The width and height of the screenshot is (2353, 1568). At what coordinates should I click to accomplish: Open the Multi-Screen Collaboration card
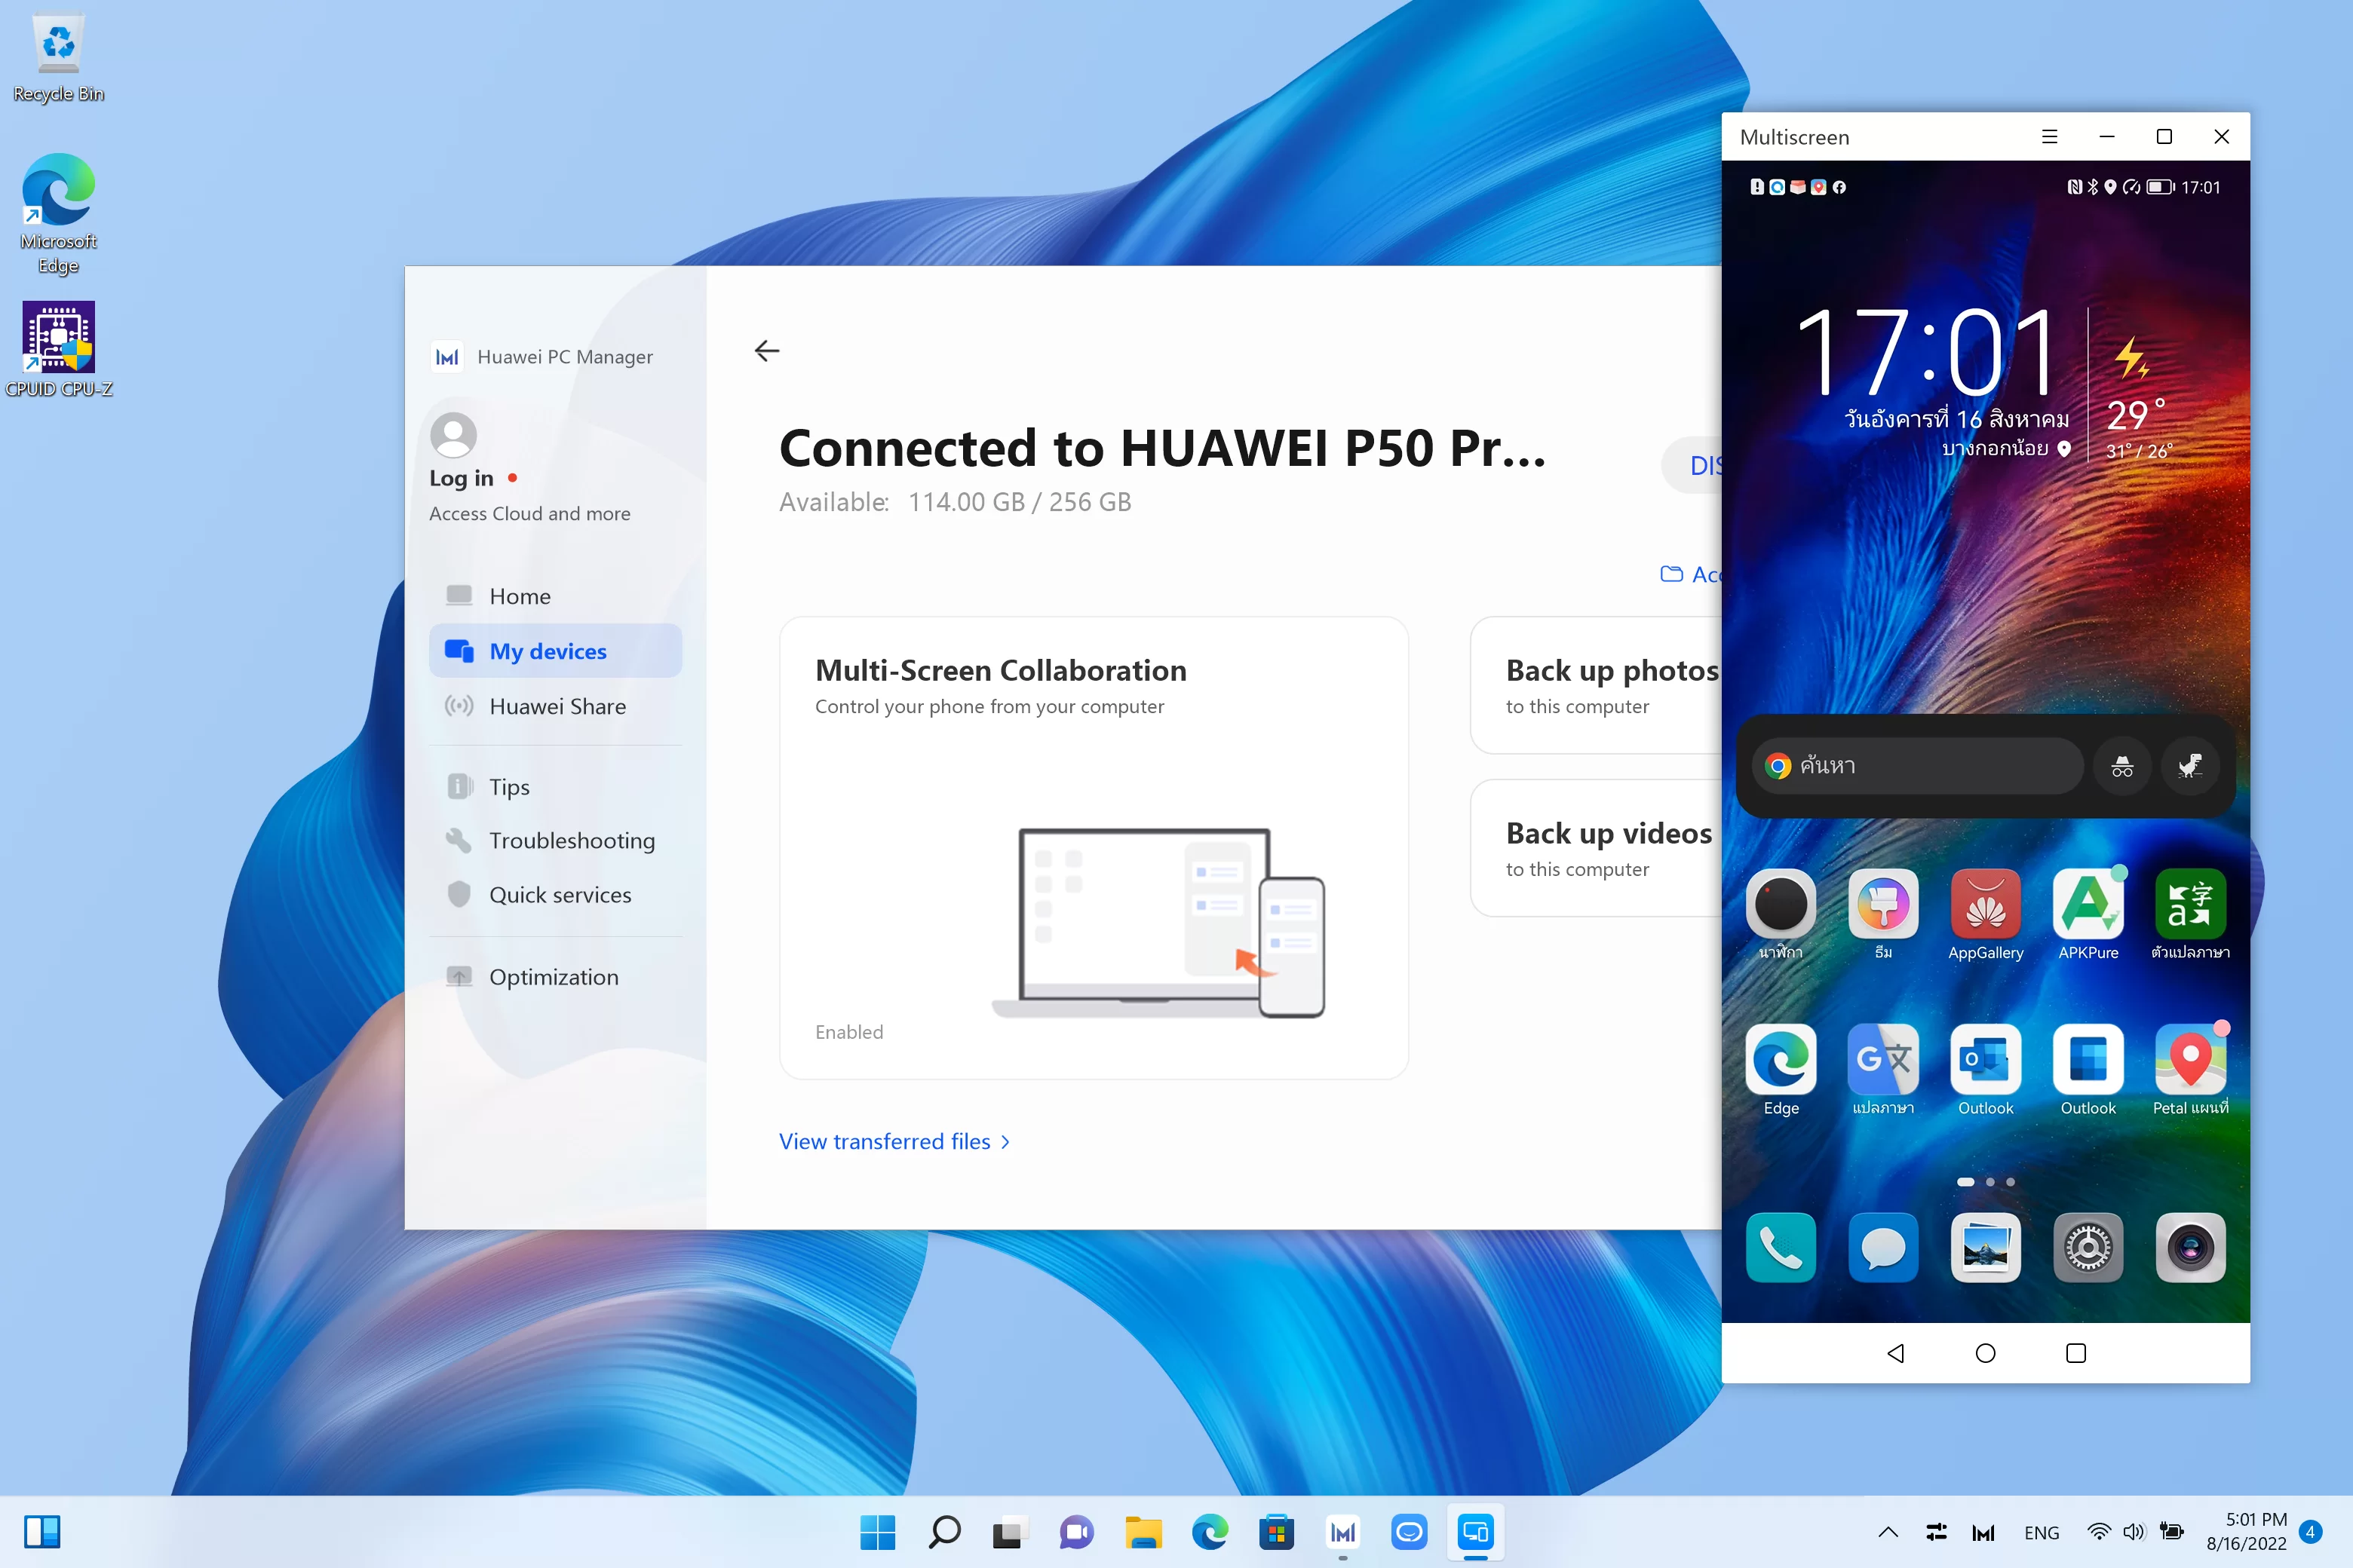click(x=1094, y=848)
